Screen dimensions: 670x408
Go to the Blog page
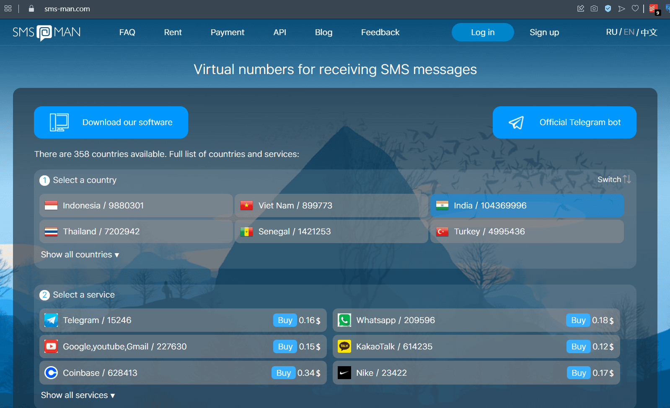pyautogui.click(x=323, y=32)
